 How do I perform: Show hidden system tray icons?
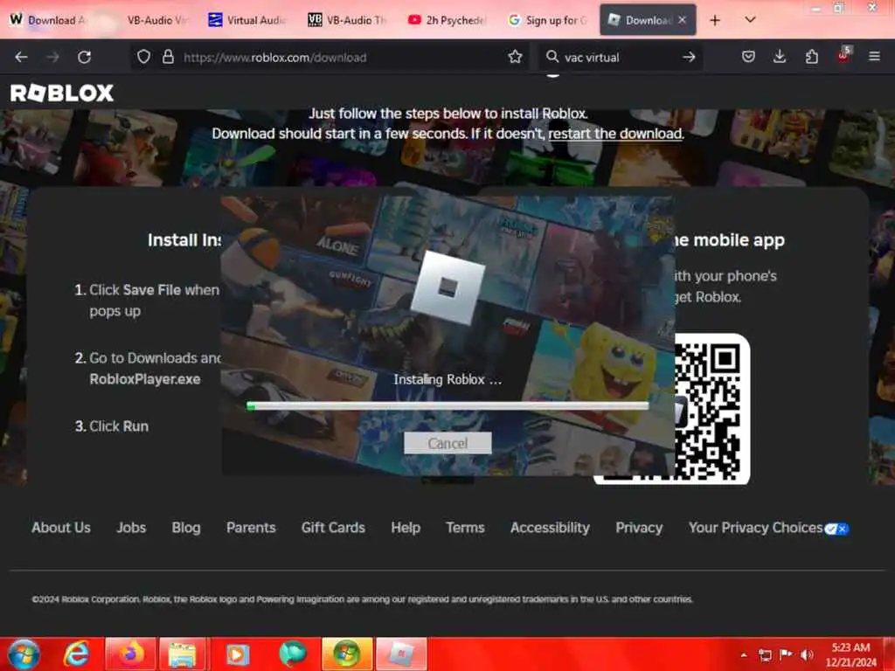coord(744,655)
